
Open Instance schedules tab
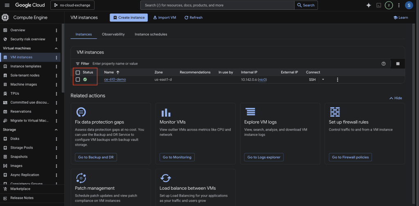pos(151,34)
